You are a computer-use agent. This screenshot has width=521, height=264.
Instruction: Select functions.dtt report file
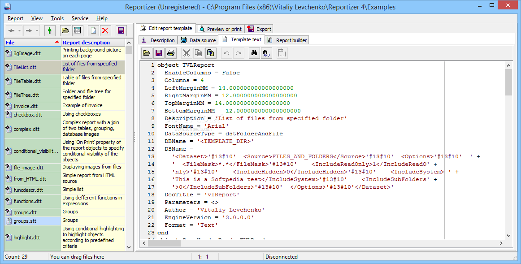pyautogui.click(x=33, y=201)
